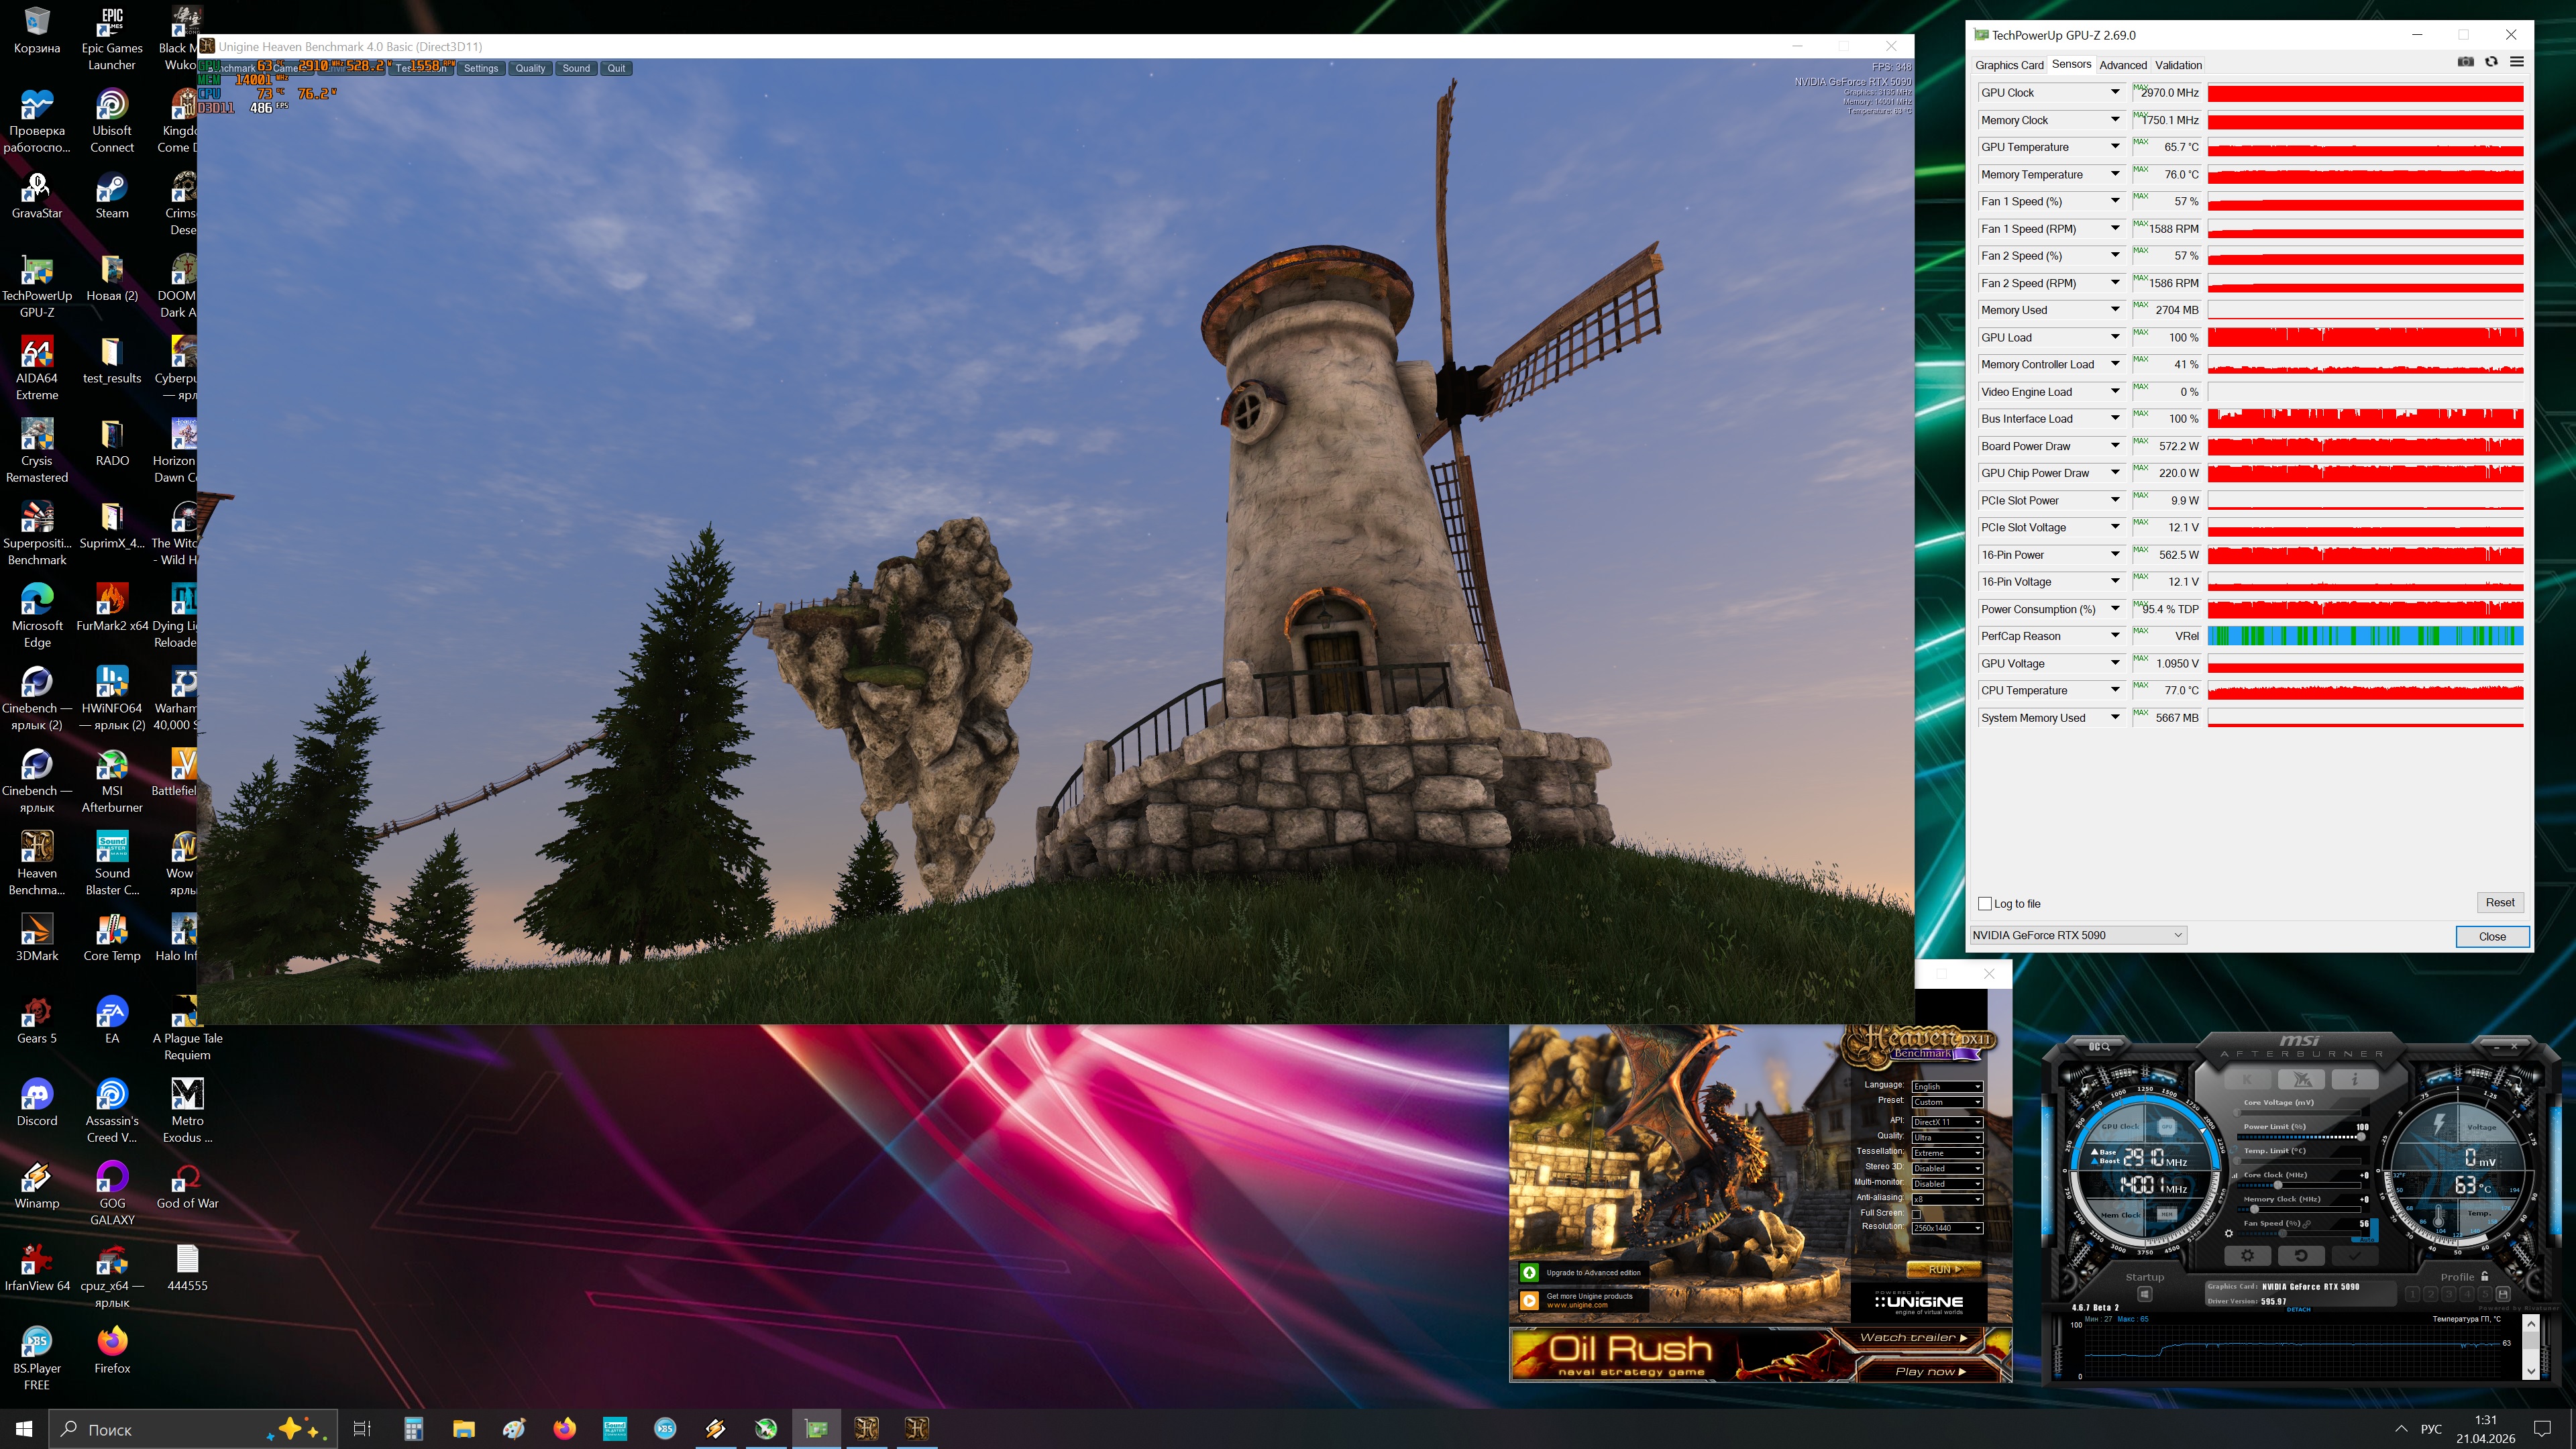The height and width of the screenshot is (1449, 2576).
Task: Take GPU-Z screenshot with camera icon
Action: click(x=2465, y=62)
